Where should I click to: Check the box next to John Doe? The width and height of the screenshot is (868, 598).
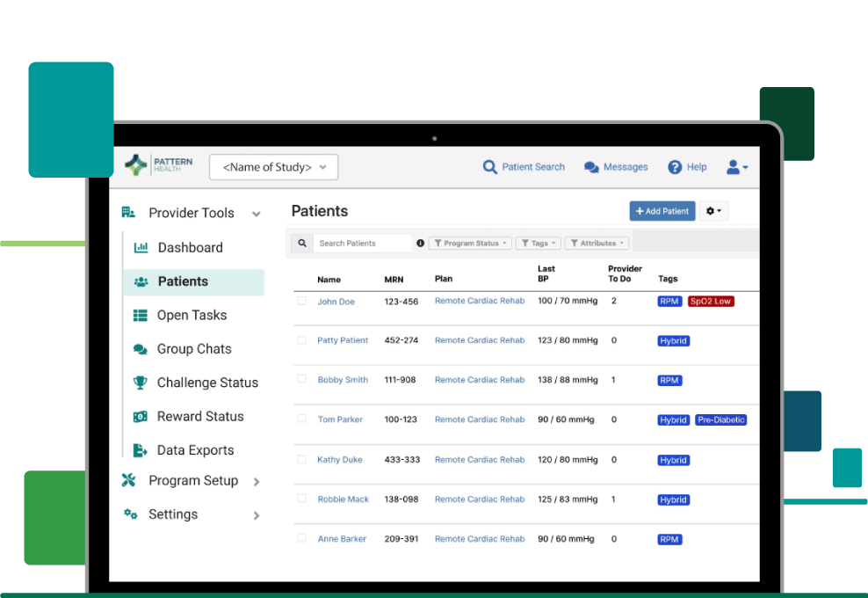[x=301, y=301]
